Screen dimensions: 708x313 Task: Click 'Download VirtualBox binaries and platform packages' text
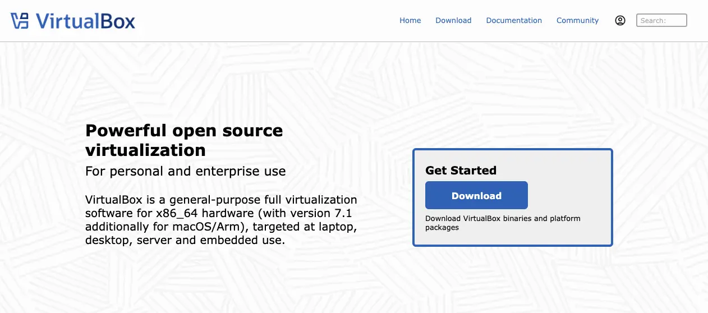point(503,223)
